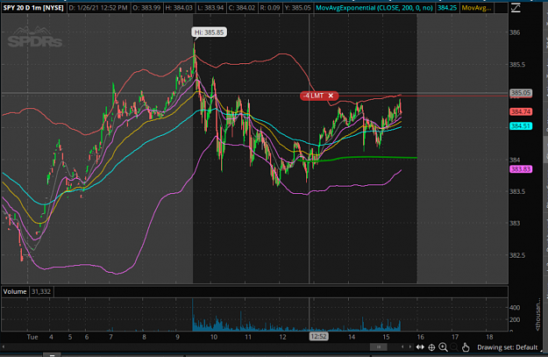Click the scroll right arrow at the bottom
The image size is (548, 357).
(x=410, y=346)
